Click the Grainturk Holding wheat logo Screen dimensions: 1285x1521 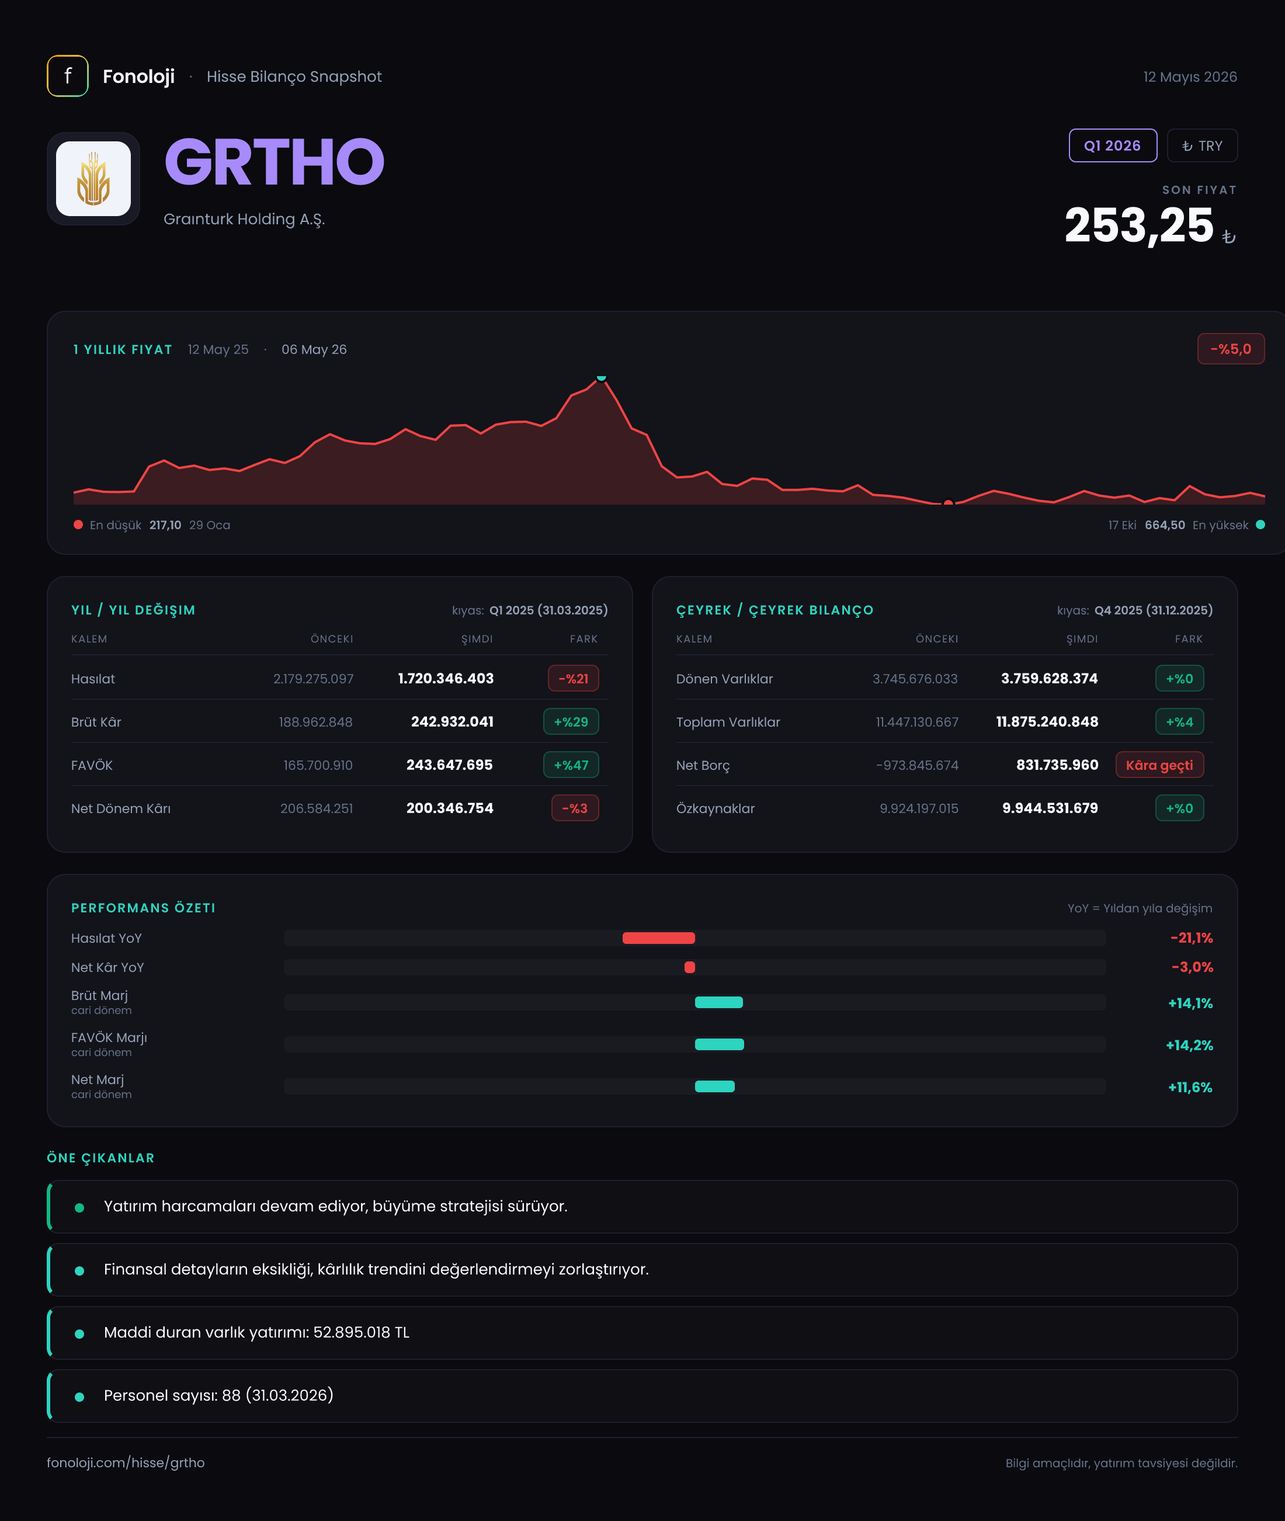pos(93,179)
